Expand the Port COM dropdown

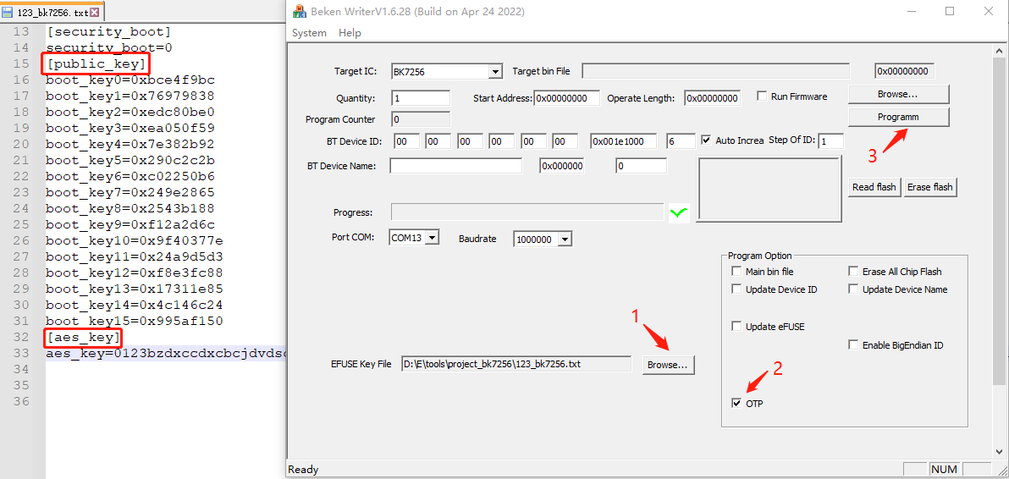(432, 239)
